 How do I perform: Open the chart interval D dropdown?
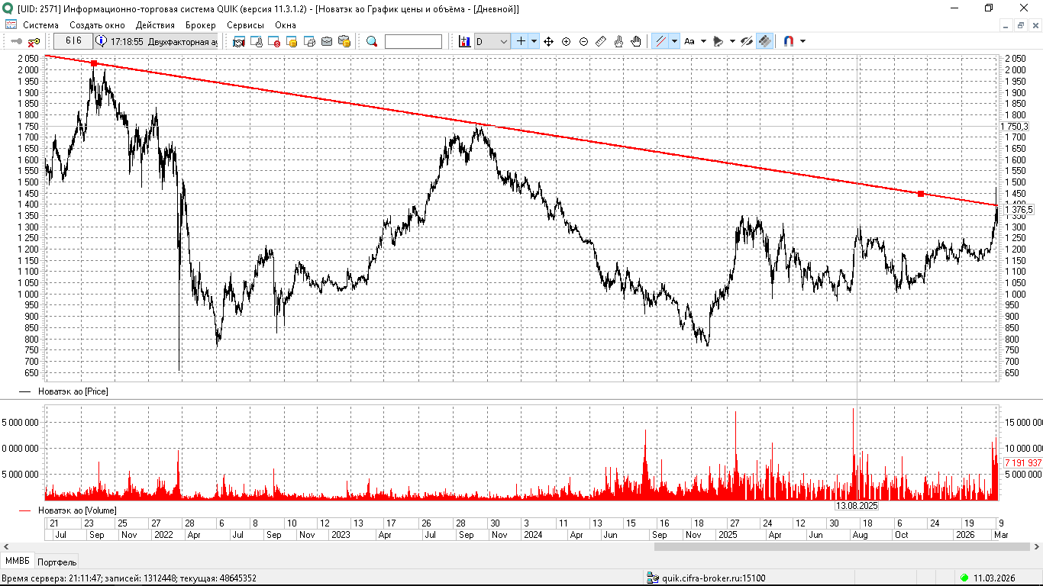tap(492, 41)
